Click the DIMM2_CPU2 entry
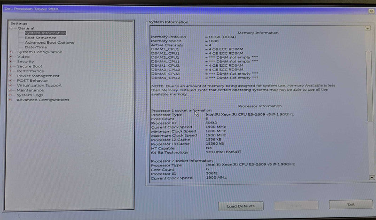The width and height of the screenshot is (376, 220). click(x=197, y=70)
